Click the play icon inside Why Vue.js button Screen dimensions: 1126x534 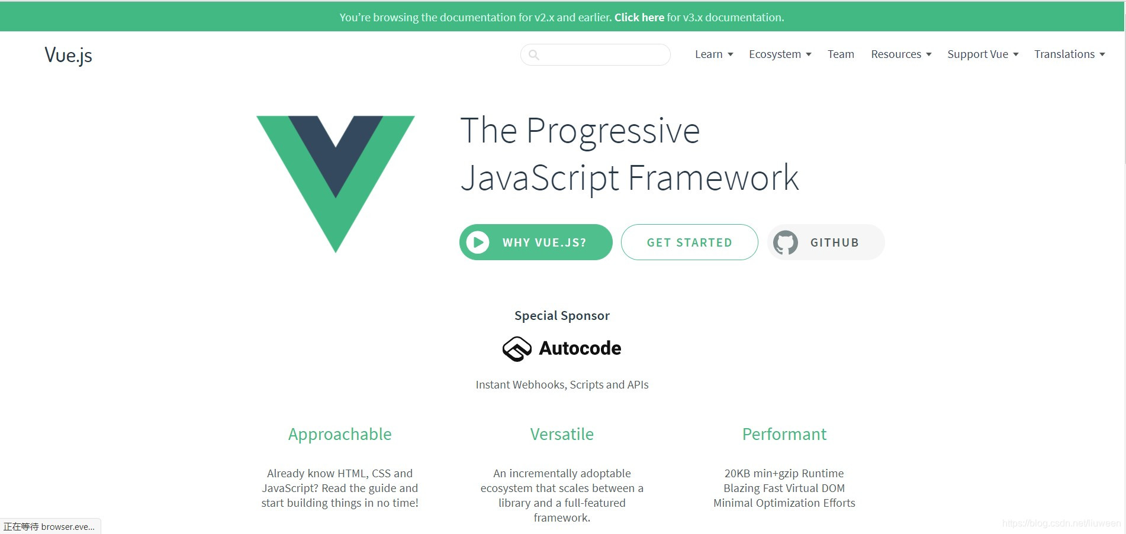pos(477,242)
